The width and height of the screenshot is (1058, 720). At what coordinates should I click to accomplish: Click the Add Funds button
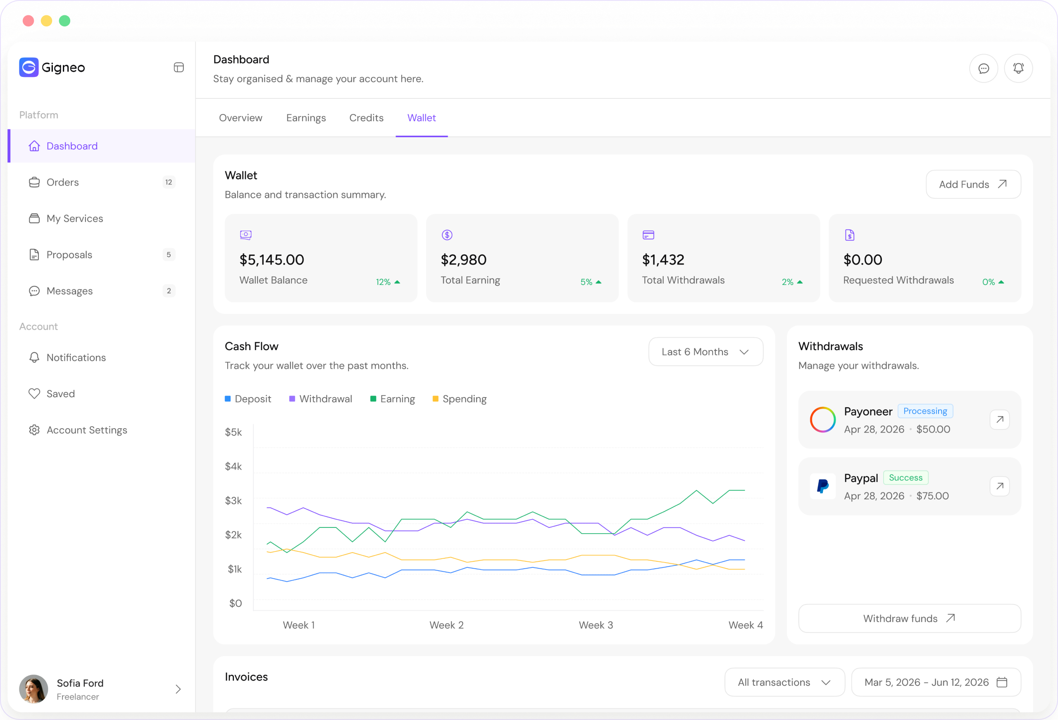973,184
